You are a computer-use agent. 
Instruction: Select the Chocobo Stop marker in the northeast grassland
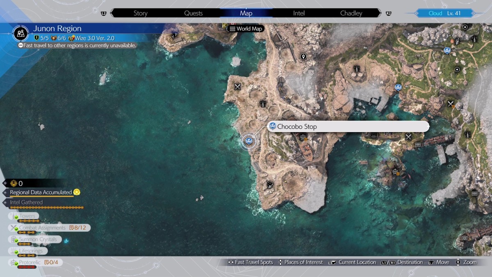pyautogui.click(x=447, y=50)
